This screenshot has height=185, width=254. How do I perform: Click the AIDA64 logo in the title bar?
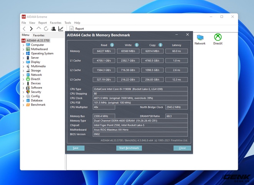pos(23,17)
